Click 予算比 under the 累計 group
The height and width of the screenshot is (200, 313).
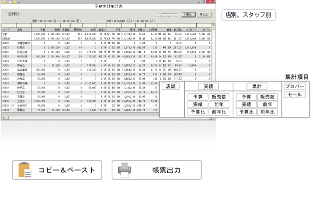(246, 112)
